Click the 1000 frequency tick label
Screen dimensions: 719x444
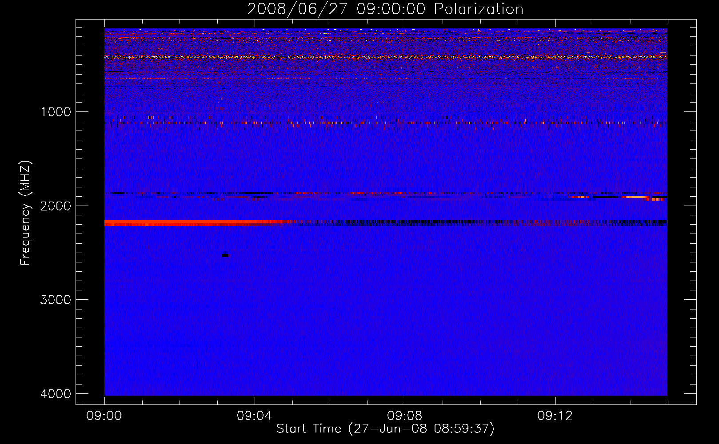[56, 111]
